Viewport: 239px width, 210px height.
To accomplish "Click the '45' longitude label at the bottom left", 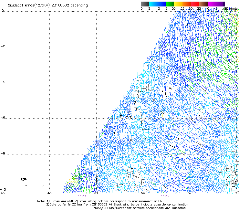I will click(x=3, y=193).
